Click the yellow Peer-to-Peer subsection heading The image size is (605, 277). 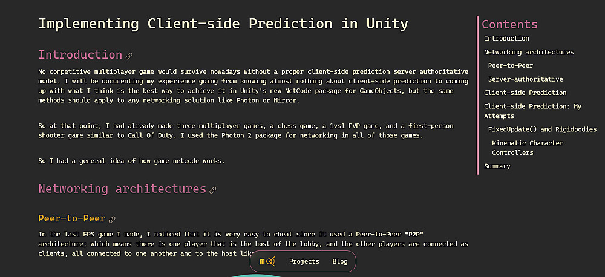point(72,218)
